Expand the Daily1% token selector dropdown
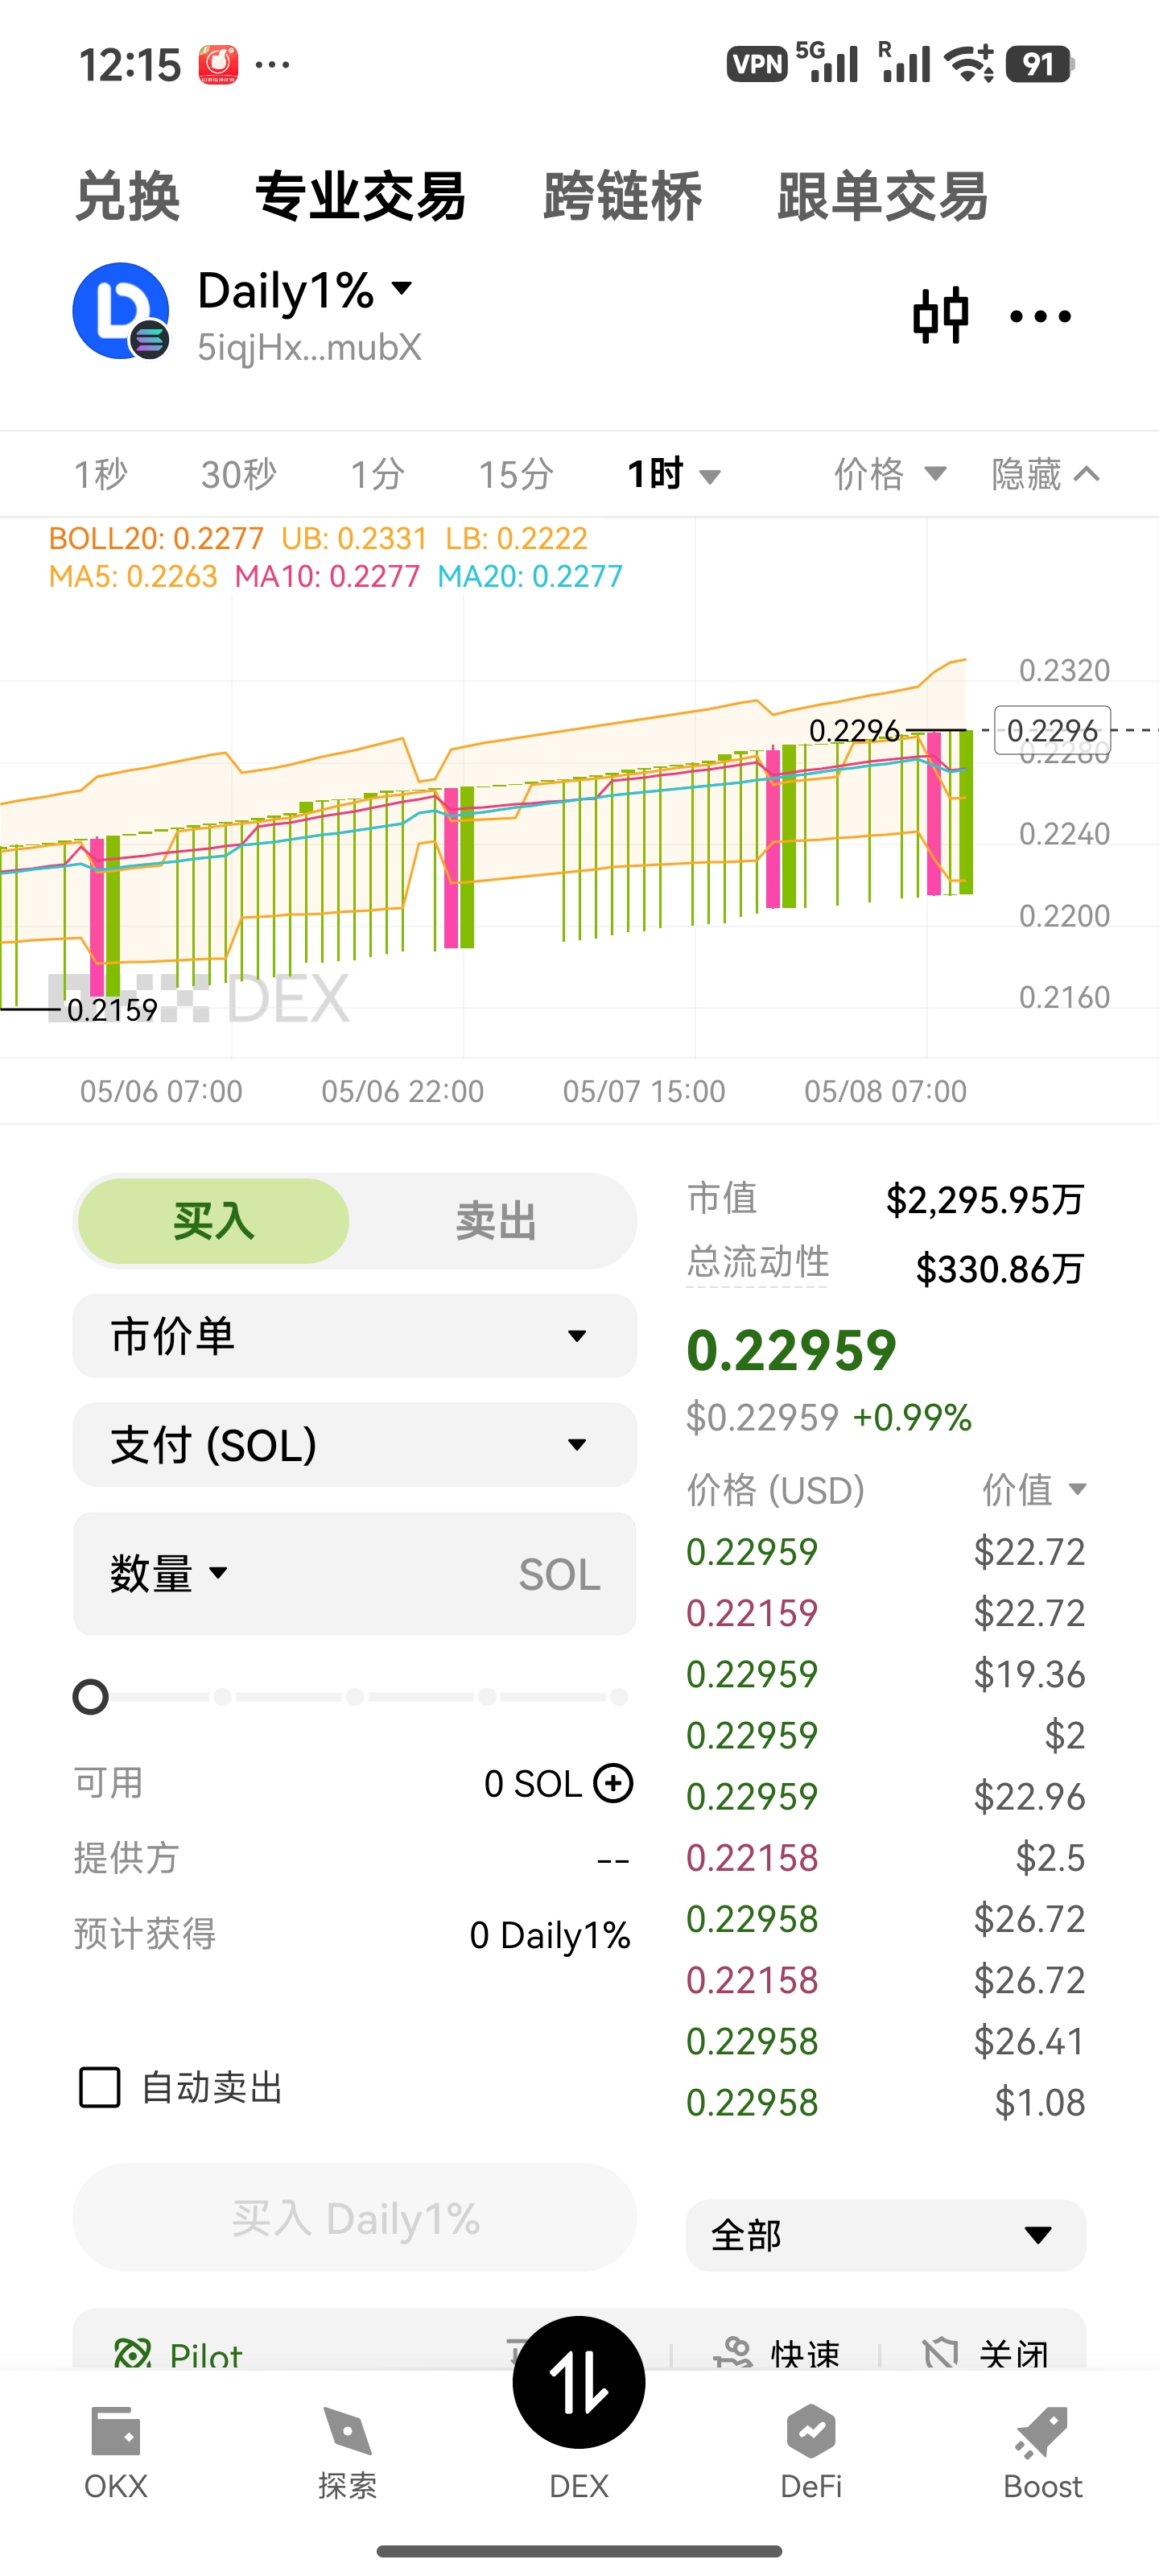Viewport: 1159px width, 2576px height. tap(402, 289)
